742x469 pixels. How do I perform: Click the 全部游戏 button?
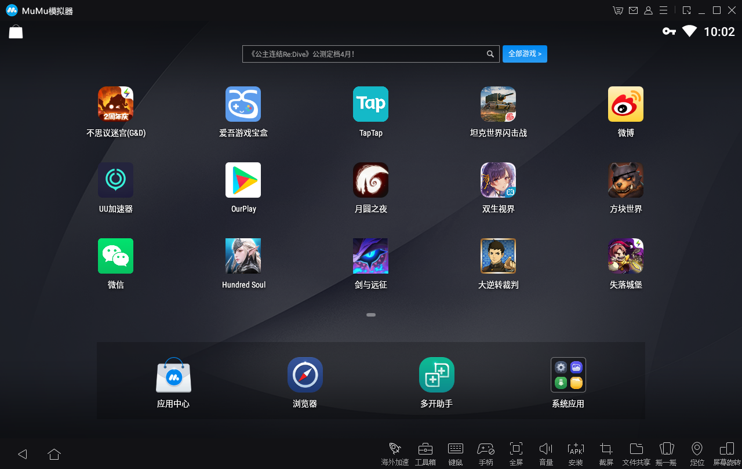(525, 54)
